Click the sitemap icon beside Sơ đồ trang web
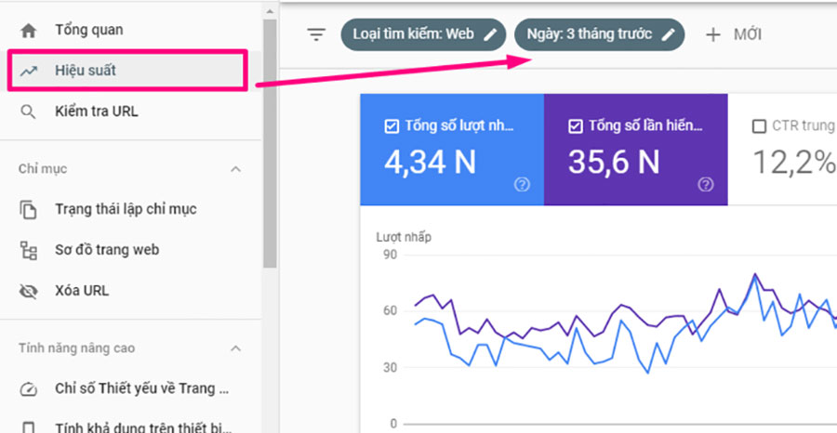The image size is (837, 433). tap(28, 250)
